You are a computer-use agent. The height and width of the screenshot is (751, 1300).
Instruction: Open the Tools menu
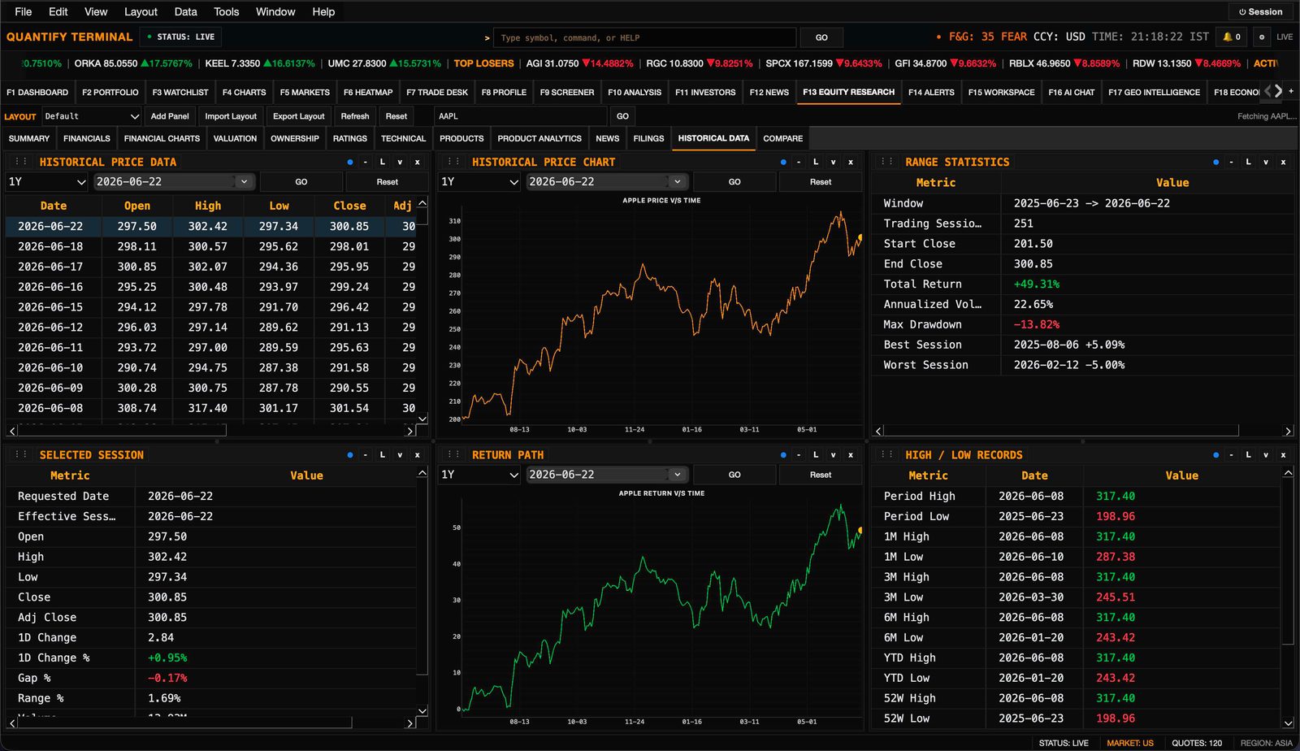pyautogui.click(x=226, y=11)
